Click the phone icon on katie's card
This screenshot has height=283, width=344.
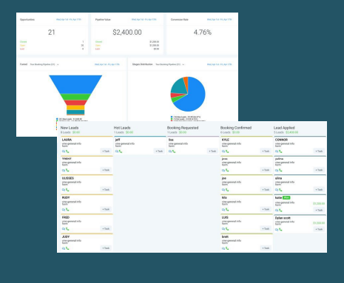(280, 211)
